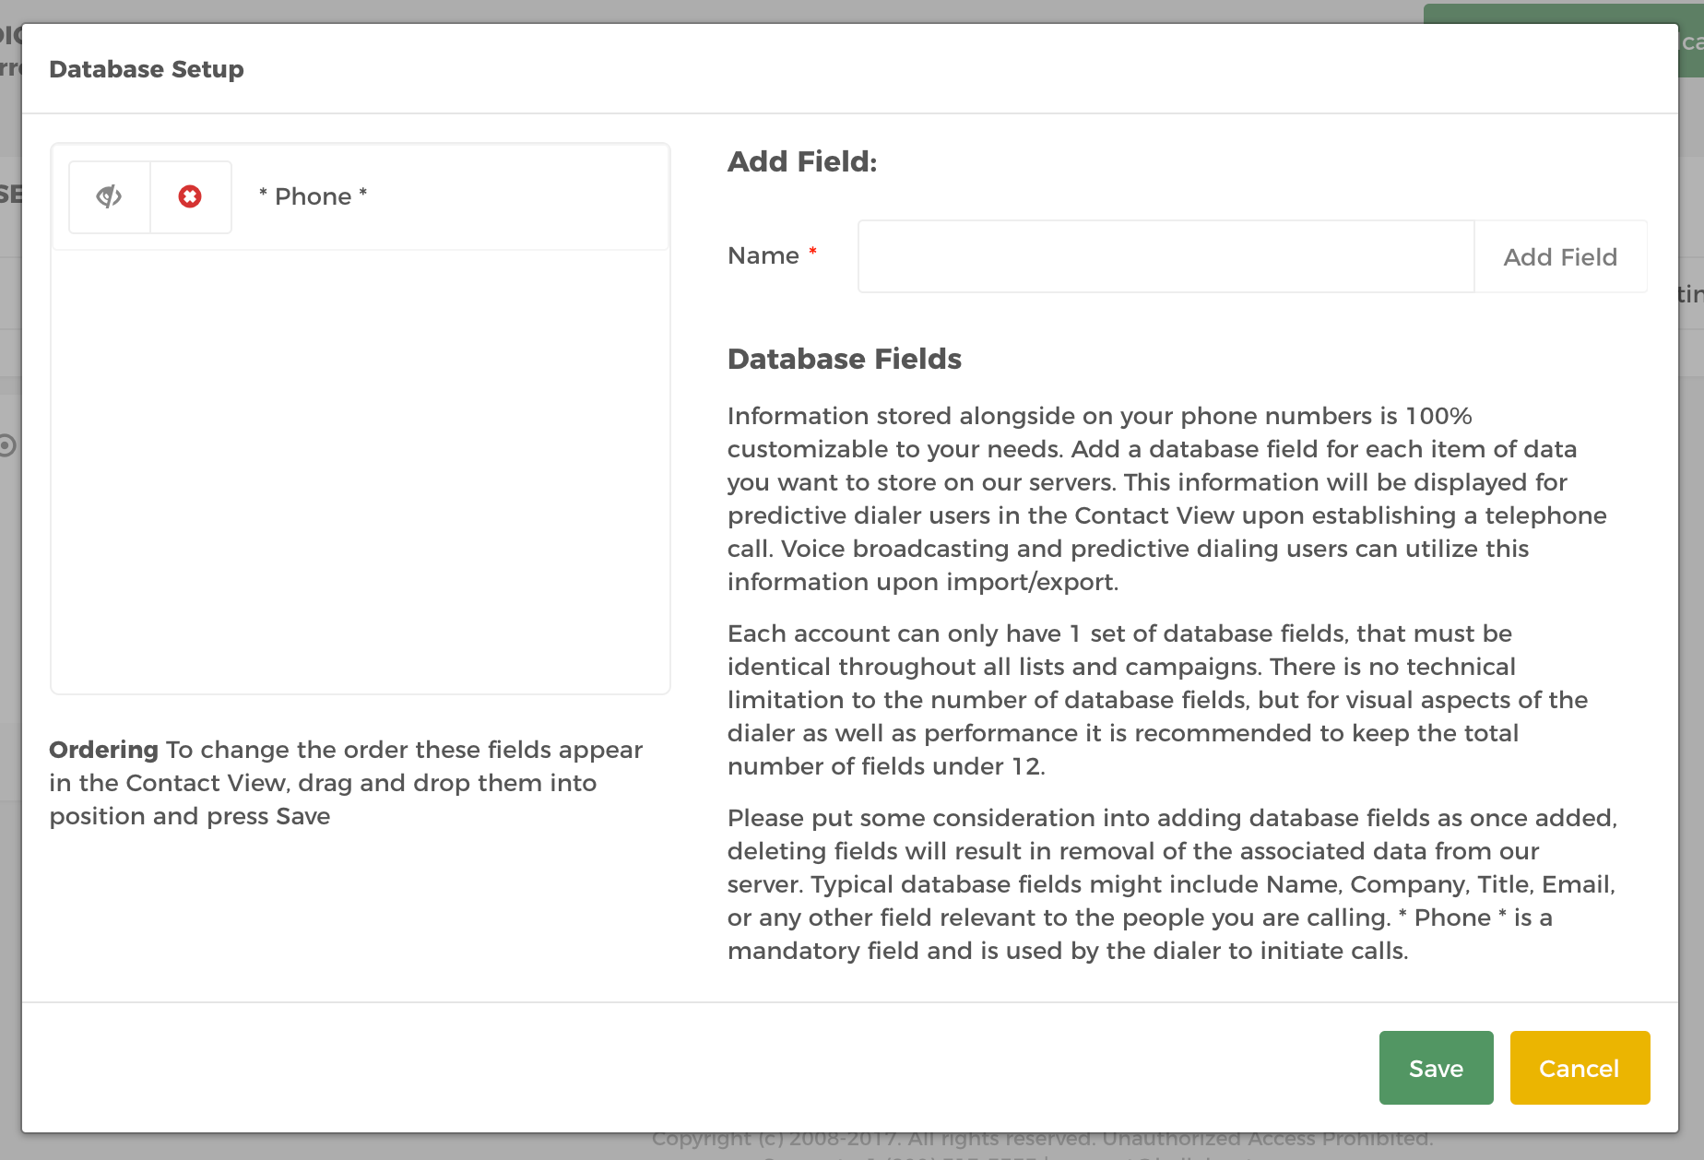Image resolution: width=1704 pixels, height=1160 pixels.
Task: Select the * Phone * field row
Action: [x=361, y=196]
